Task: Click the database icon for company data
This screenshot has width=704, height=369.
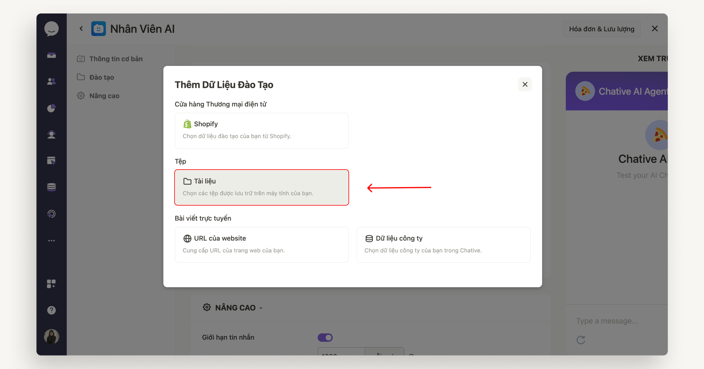Action: [x=369, y=238]
